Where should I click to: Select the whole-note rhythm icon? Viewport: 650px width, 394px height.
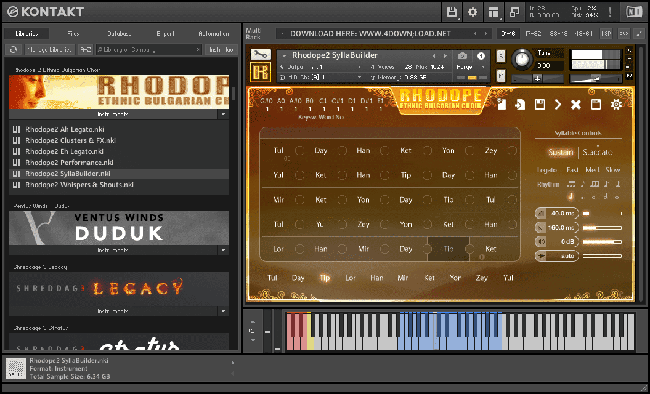pos(617,197)
